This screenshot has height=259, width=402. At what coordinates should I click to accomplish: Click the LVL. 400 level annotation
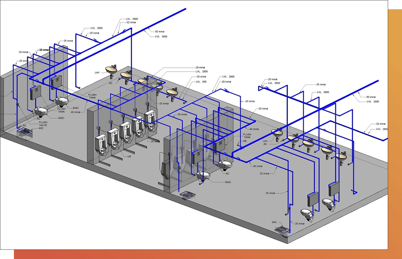[201, 82]
